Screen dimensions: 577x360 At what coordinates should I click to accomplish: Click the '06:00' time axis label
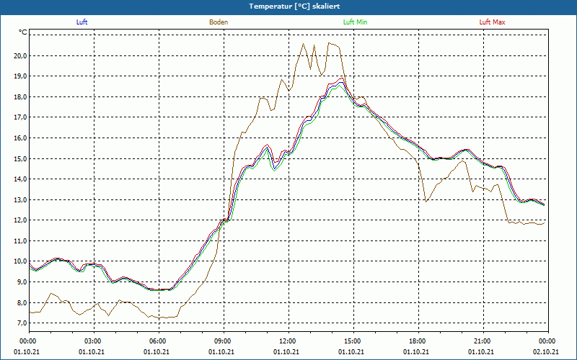(159, 341)
